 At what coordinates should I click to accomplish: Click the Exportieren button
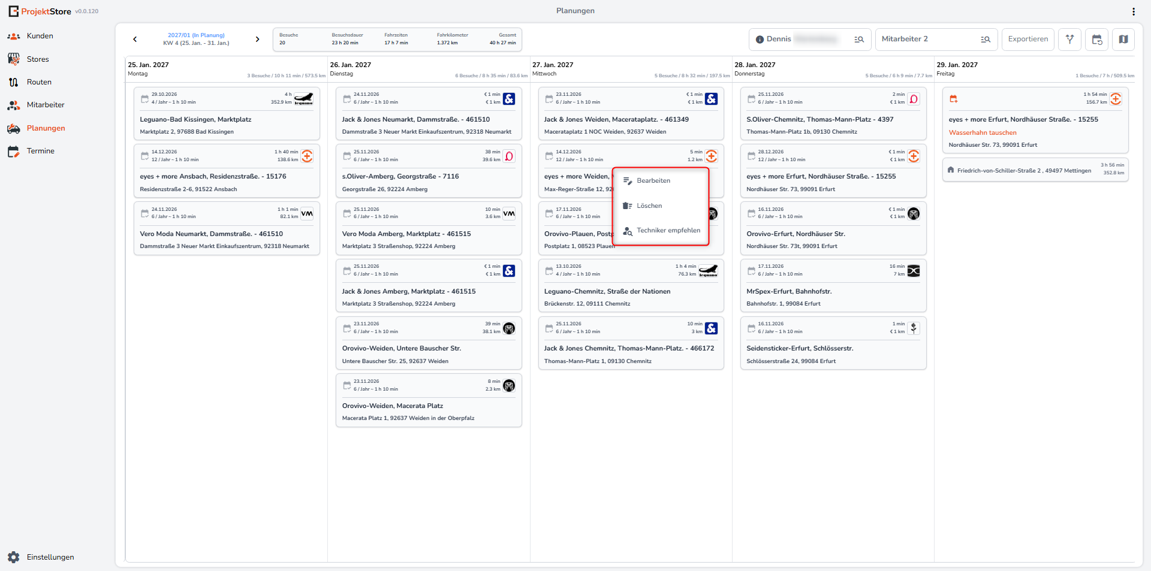1028,40
